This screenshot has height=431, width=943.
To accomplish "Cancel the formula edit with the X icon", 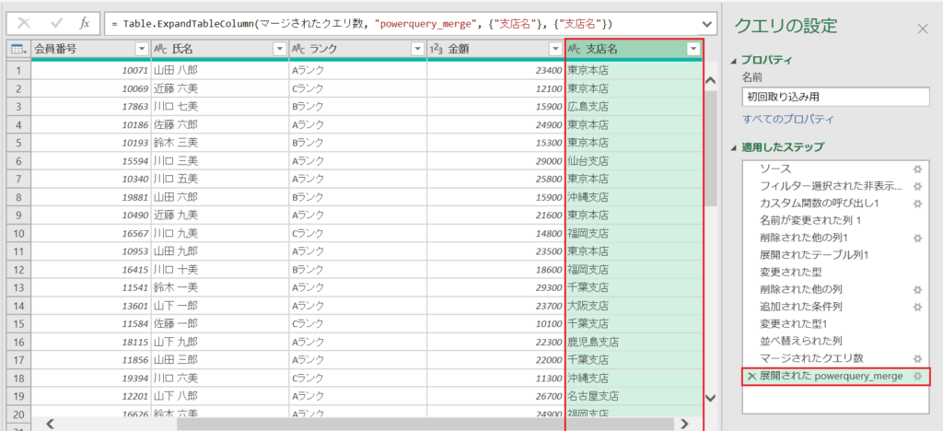I will (x=25, y=23).
